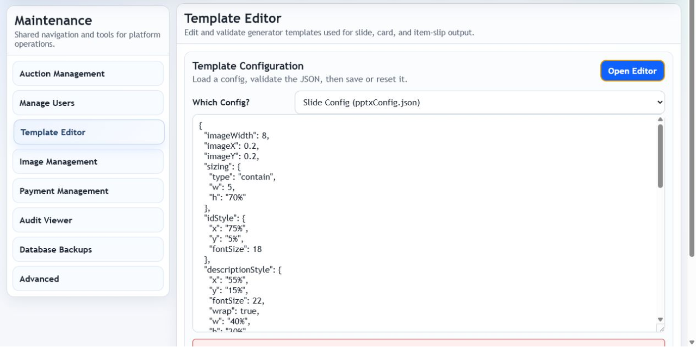Place cursor on the "imageWidth": 8 line
Viewport: 696px width, 347px height.
tap(236, 135)
